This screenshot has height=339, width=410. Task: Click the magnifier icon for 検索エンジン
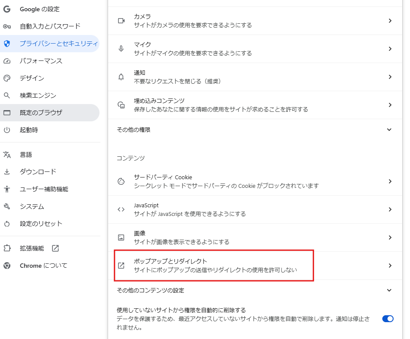tap(7, 95)
